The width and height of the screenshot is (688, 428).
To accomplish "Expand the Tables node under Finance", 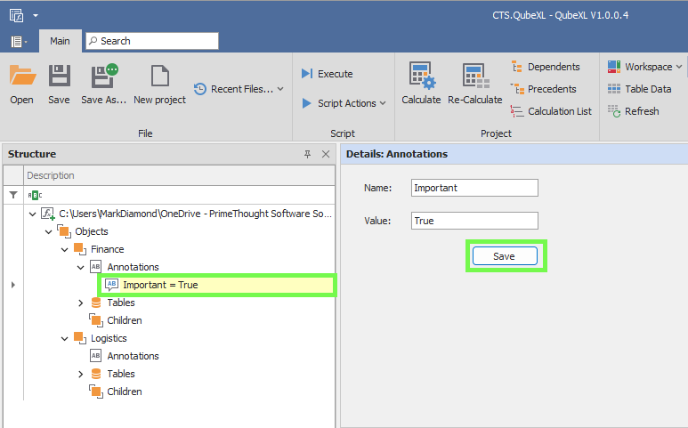I will pos(81,303).
